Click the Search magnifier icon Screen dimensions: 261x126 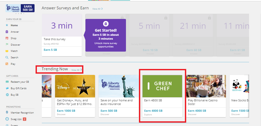tap(7, 57)
